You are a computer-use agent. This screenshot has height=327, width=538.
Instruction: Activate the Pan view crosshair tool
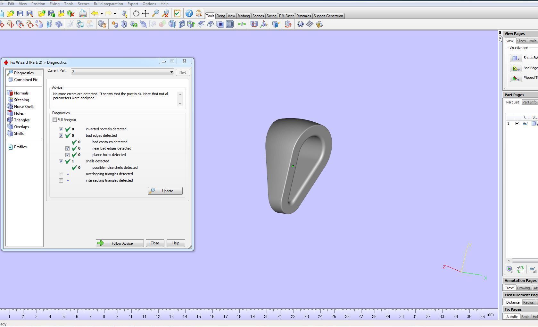click(145, 13)
